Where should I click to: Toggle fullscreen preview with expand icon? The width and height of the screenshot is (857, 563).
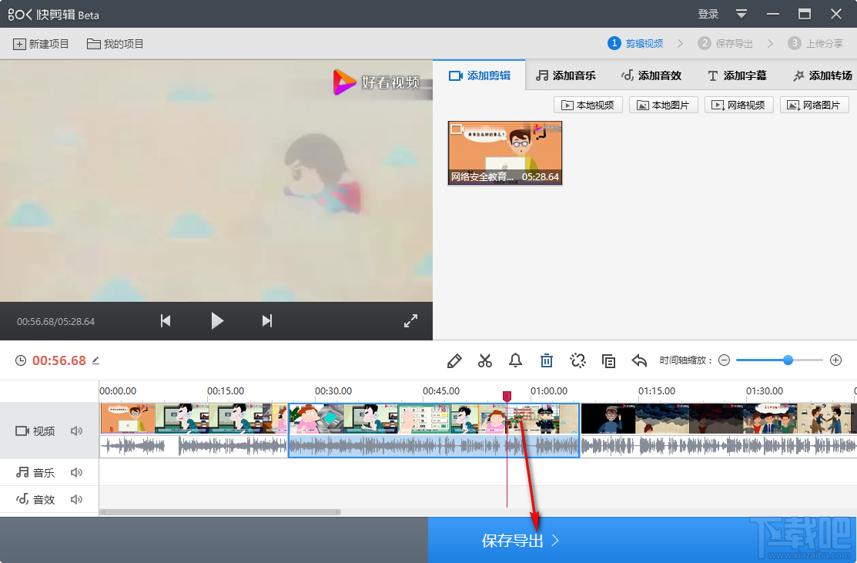pos(410,321)
